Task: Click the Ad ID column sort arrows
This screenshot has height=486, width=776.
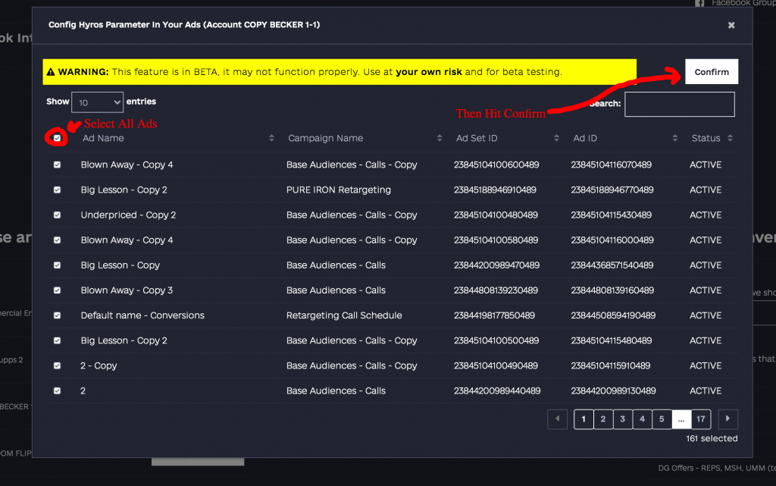Action: click(x=674, y=138)
